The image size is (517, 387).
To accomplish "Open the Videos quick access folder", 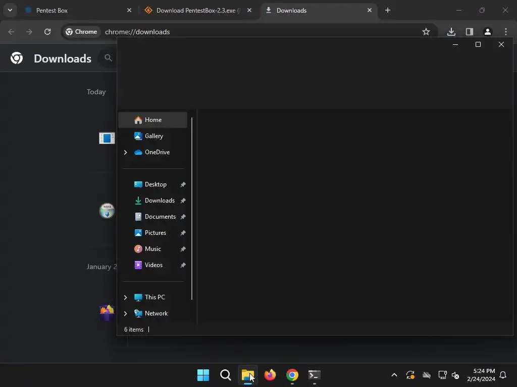I will (152, 265).
